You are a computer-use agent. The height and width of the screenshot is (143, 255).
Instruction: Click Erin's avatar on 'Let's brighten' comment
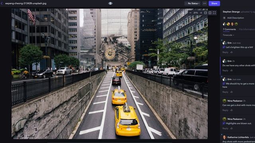click(224, 43)
